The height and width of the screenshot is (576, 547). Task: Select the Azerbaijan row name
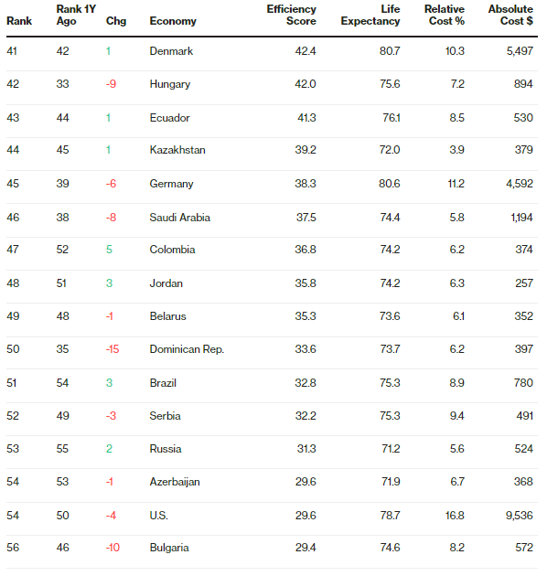coord(175,482)
